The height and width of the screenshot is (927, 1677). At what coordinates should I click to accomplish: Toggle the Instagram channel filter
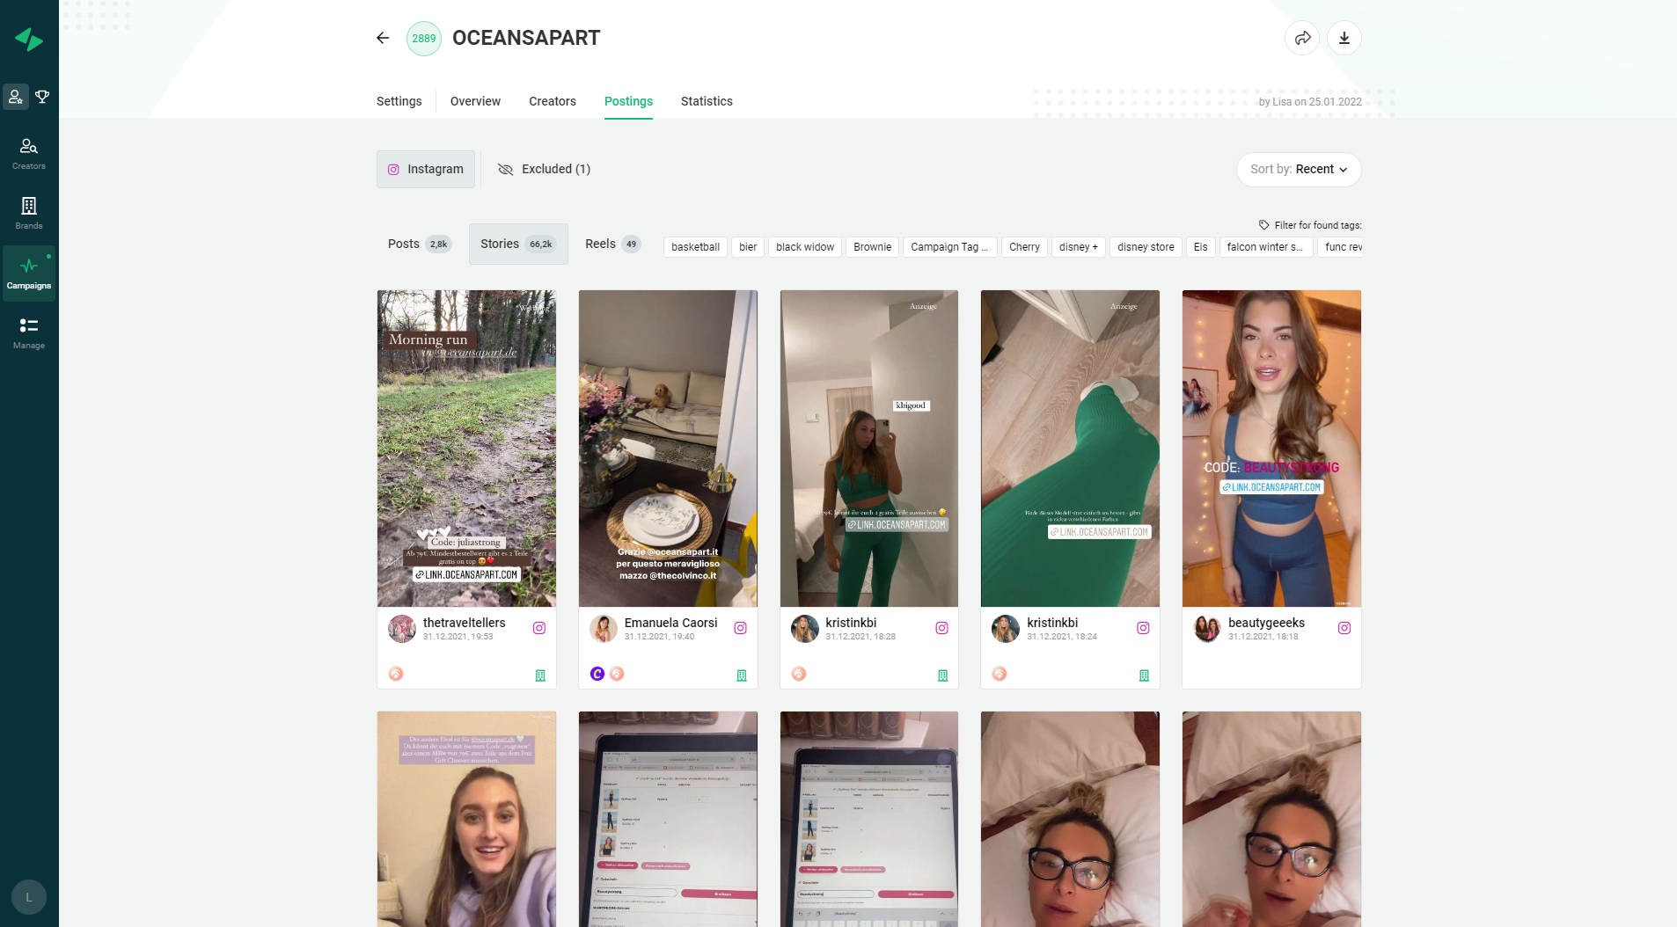tap(426, 169)
